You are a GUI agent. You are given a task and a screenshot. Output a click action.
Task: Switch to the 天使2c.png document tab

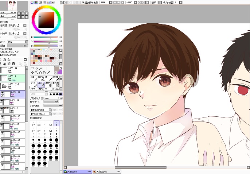pyautogui.click(x=107, y=171)
